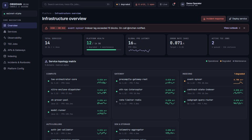Click the Active TEE Jobs card
The image size is (252, 140).
click(x=229, y=45)
